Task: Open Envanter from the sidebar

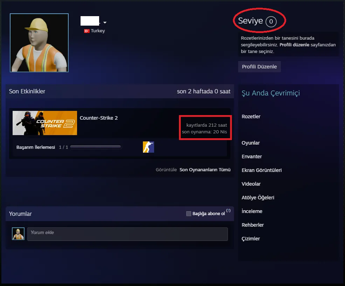Action: pyautogui.click(x=251, y=157)
